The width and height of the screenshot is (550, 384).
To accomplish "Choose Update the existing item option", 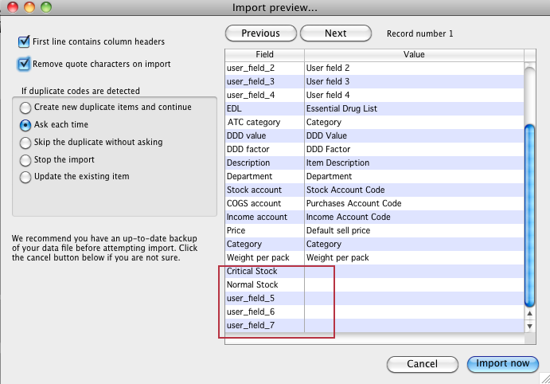I will 25,177.
